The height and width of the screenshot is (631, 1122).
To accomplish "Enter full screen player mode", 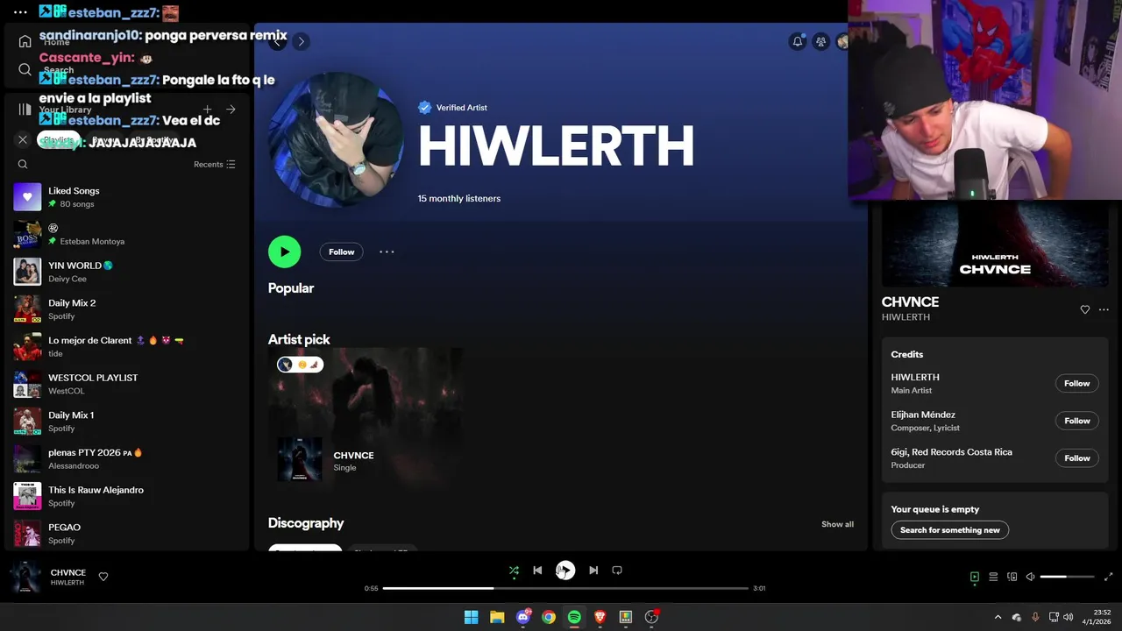I will point(1108,577).
